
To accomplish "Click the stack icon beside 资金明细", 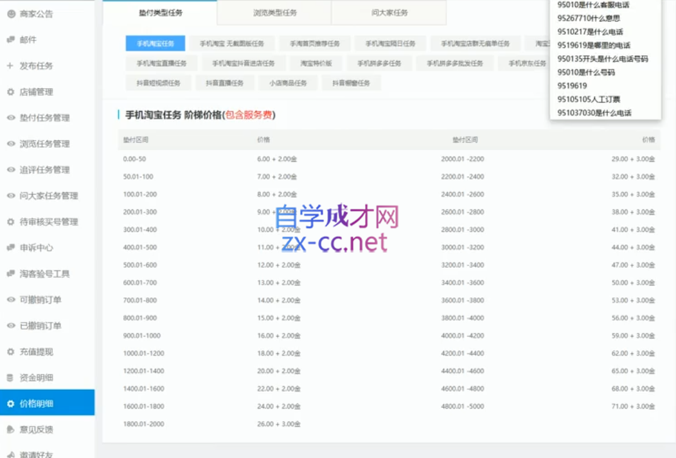I will 10,378.
